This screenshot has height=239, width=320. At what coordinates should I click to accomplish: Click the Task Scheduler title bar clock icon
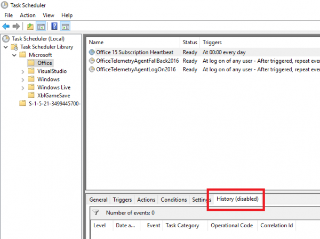pos(4,5)
